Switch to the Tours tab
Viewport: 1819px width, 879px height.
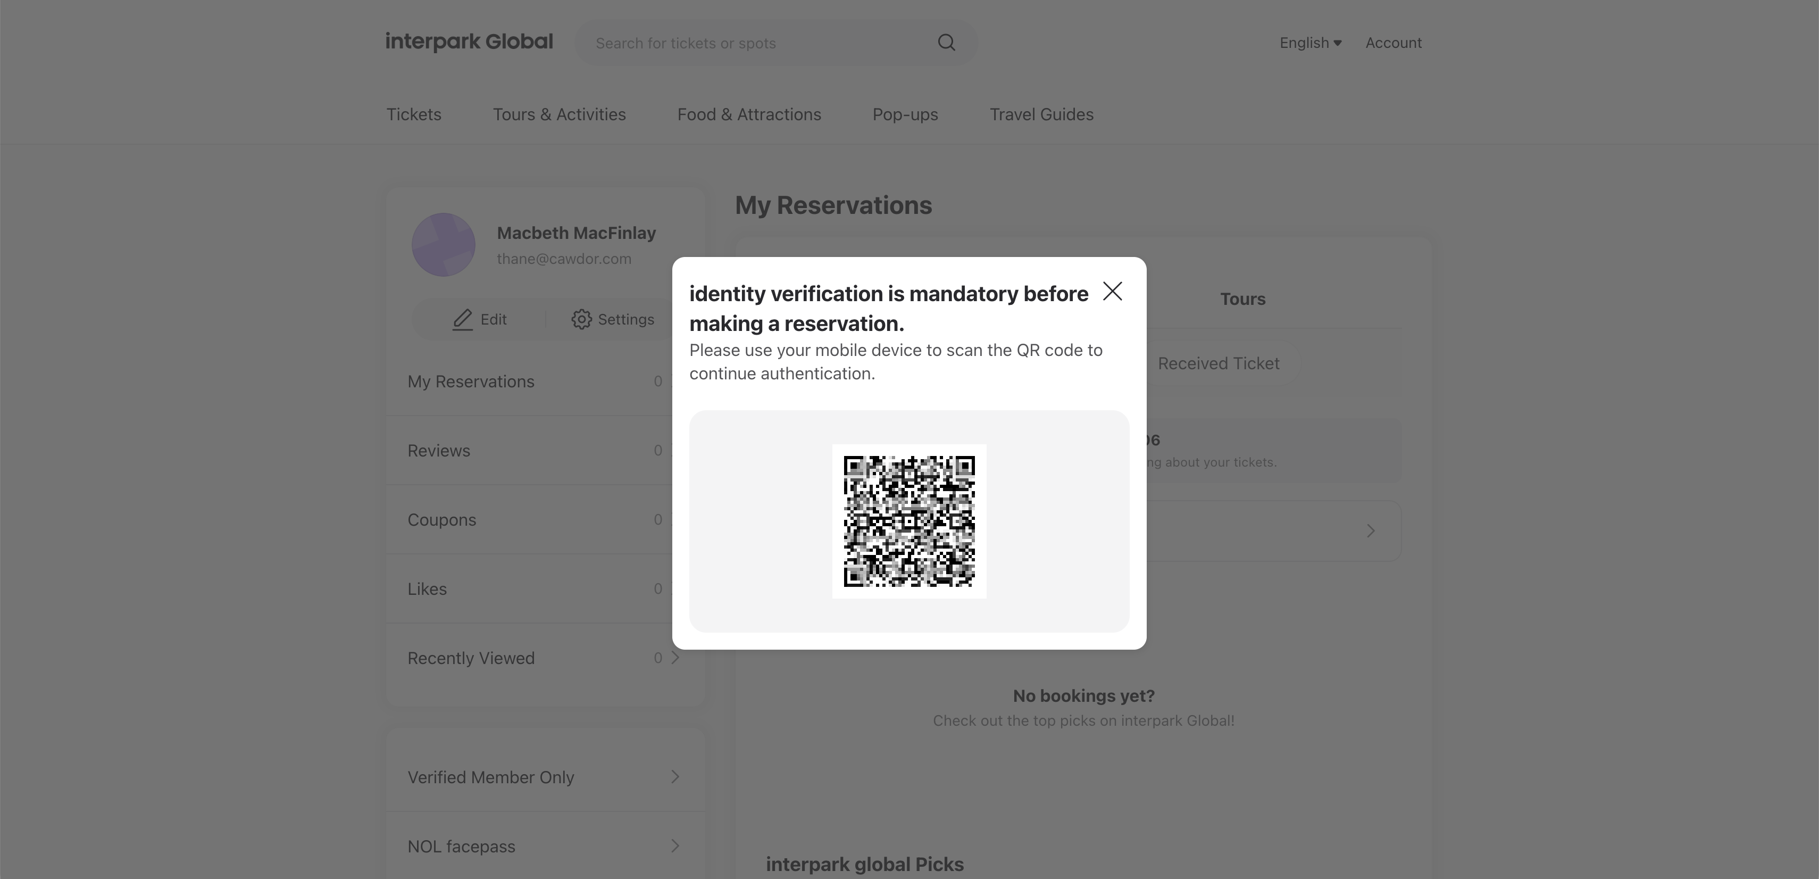[1242, 300]
